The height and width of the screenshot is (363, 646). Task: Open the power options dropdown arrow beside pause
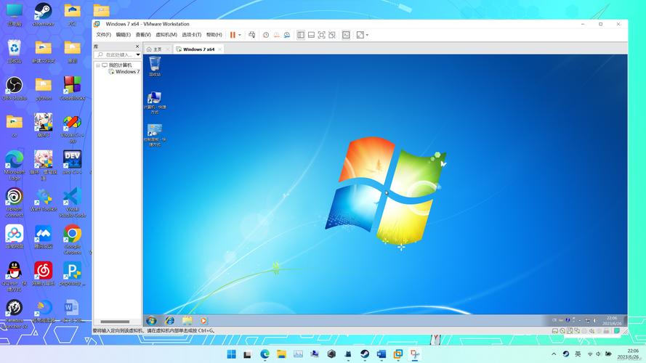click(240, 35)
